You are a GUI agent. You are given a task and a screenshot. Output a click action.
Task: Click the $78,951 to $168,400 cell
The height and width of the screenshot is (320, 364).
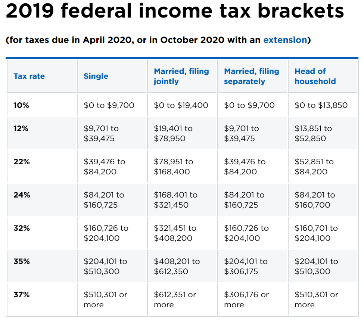[174, 167]
